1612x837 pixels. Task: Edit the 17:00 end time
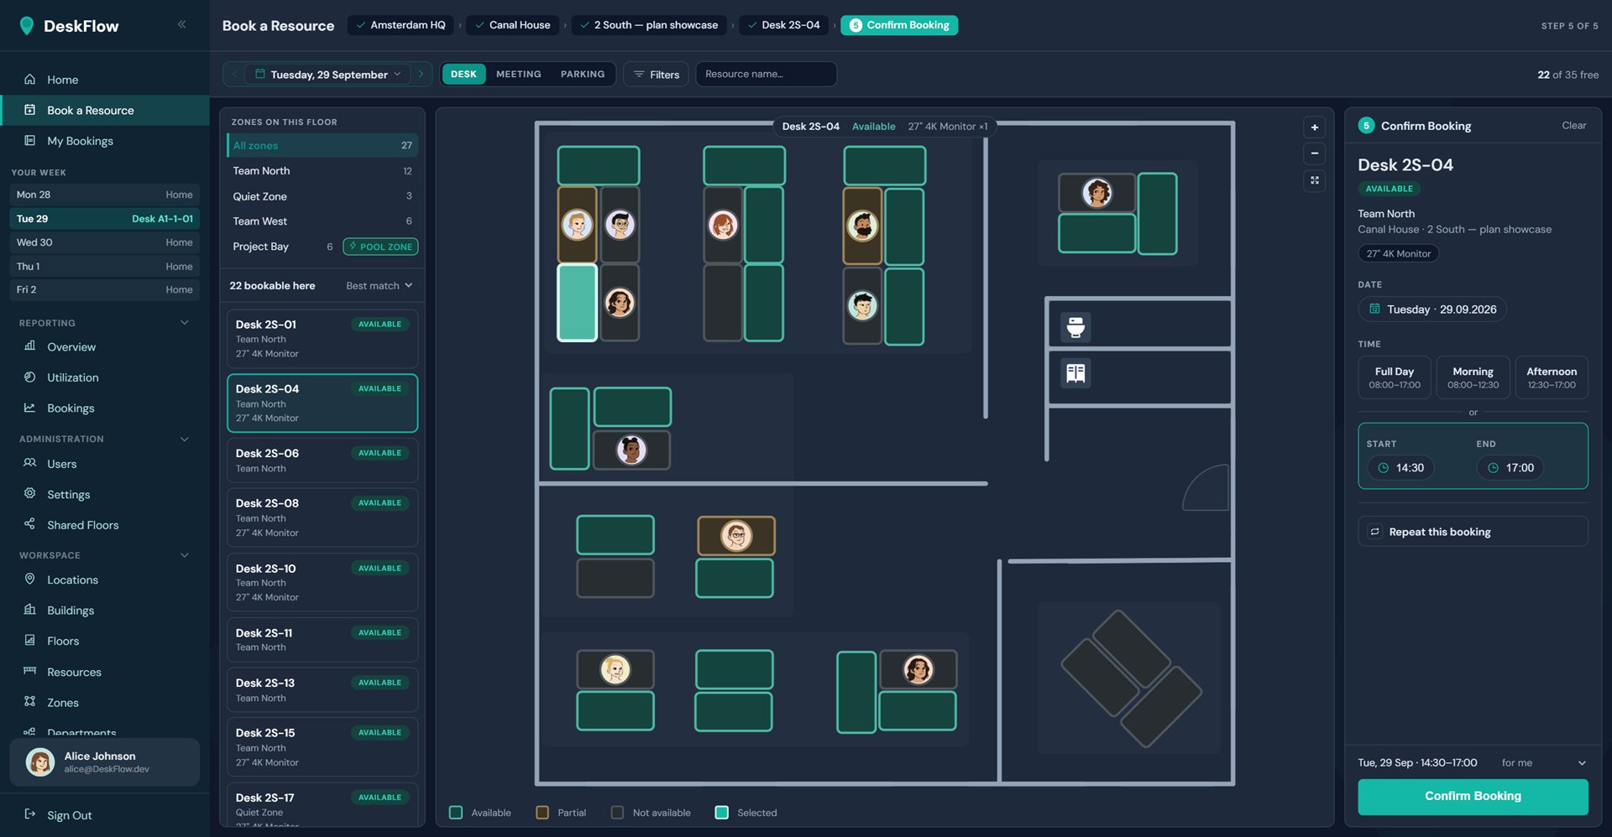(x=1511, y=468)
